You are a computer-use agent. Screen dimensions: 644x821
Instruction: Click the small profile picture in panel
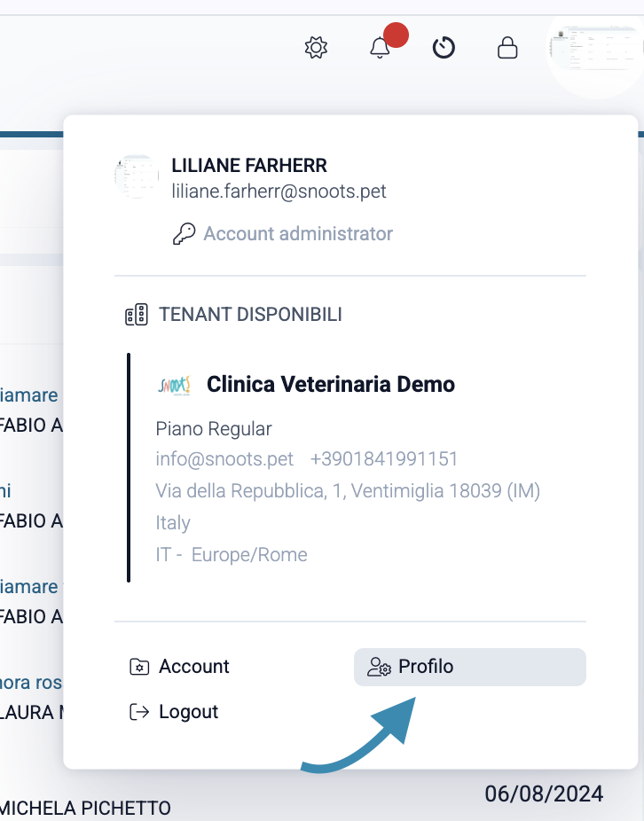pyautogui.click(x=137, y=176)
